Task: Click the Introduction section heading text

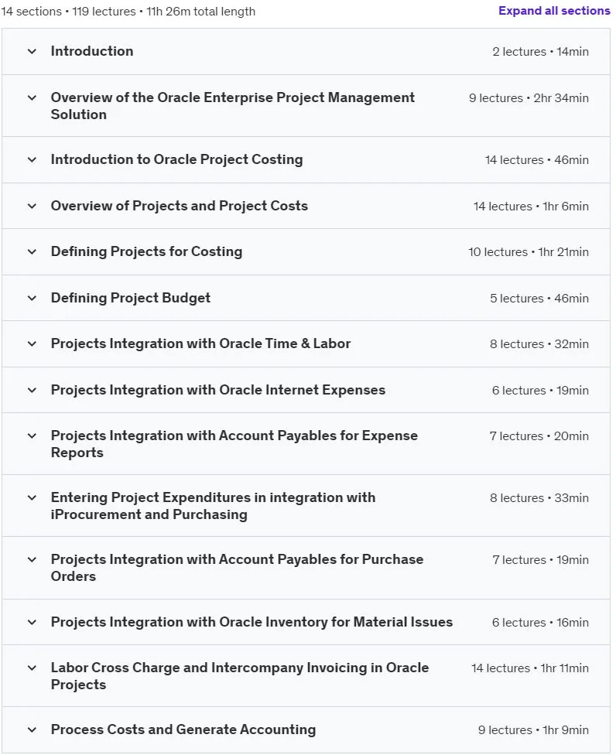Action: 92,51
